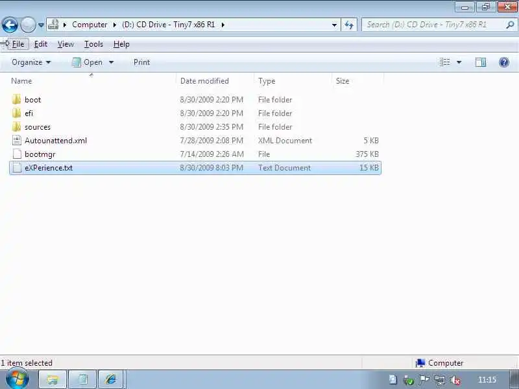Click the eXPerience.txt file name
519x389 pixels.
click(x=49, y=168)
